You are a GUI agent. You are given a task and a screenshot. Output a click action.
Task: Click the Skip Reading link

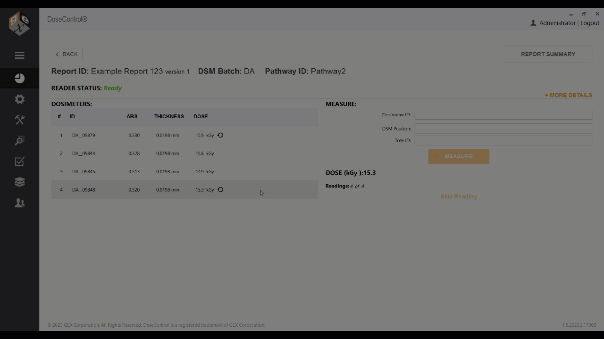point(459,196)
